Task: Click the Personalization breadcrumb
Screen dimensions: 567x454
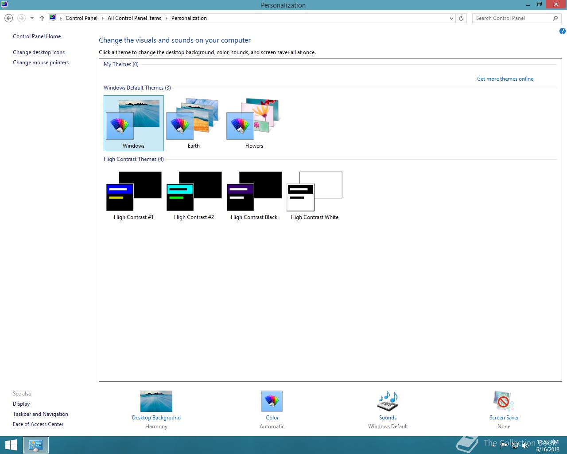Action: pos(189,18)
